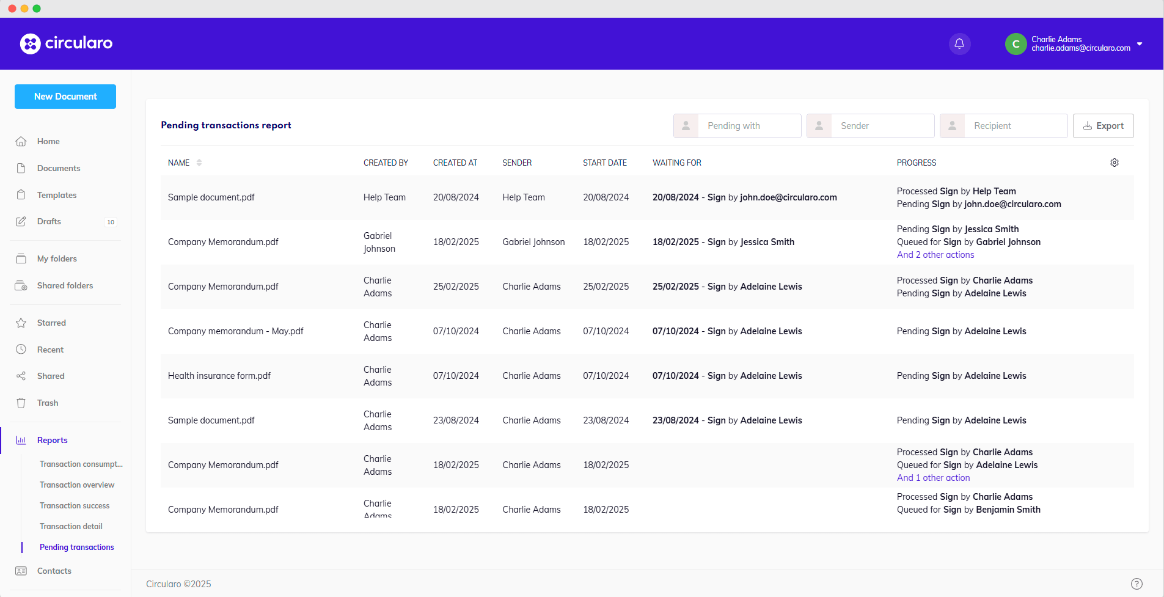Expand the user account dropdown arrow
The width and height of the screenshot is (1164, 597).
click(1140, 44)
